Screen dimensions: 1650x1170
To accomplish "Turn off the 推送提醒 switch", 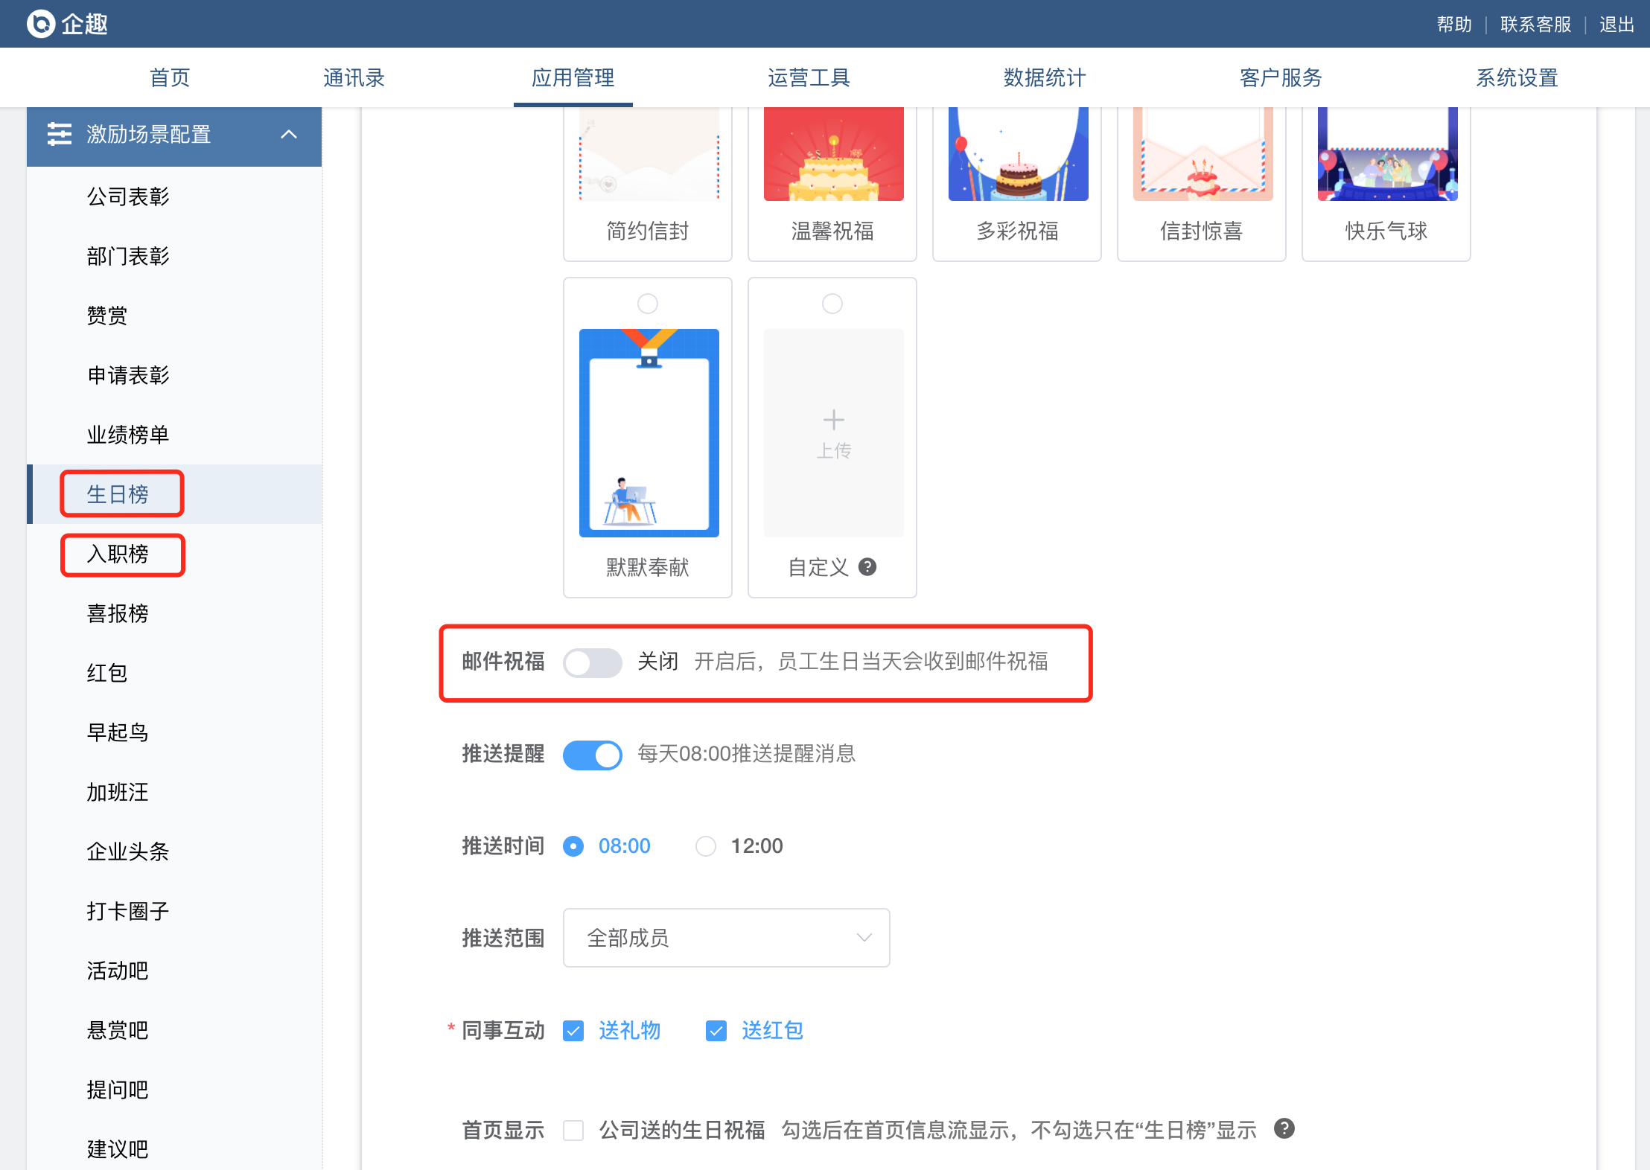I will click(x=593, y=755).
